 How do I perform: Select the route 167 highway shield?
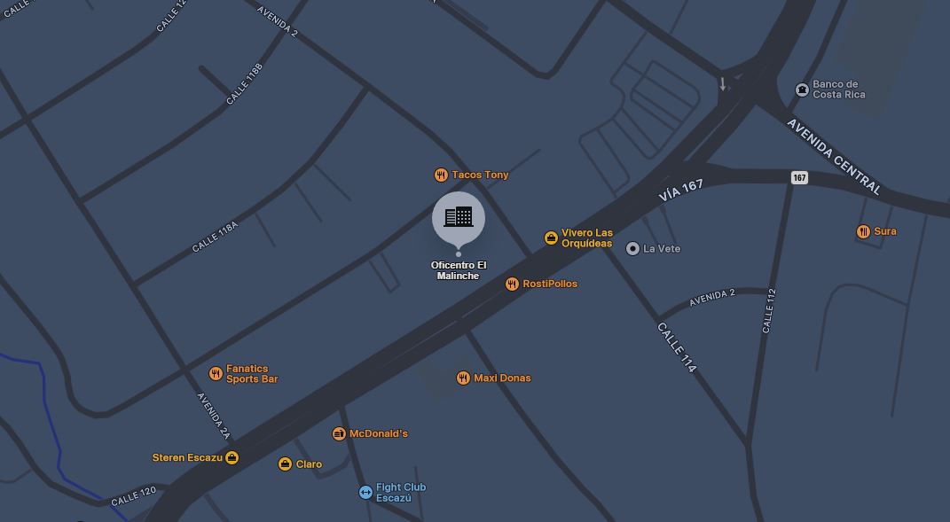click(799, 177)
